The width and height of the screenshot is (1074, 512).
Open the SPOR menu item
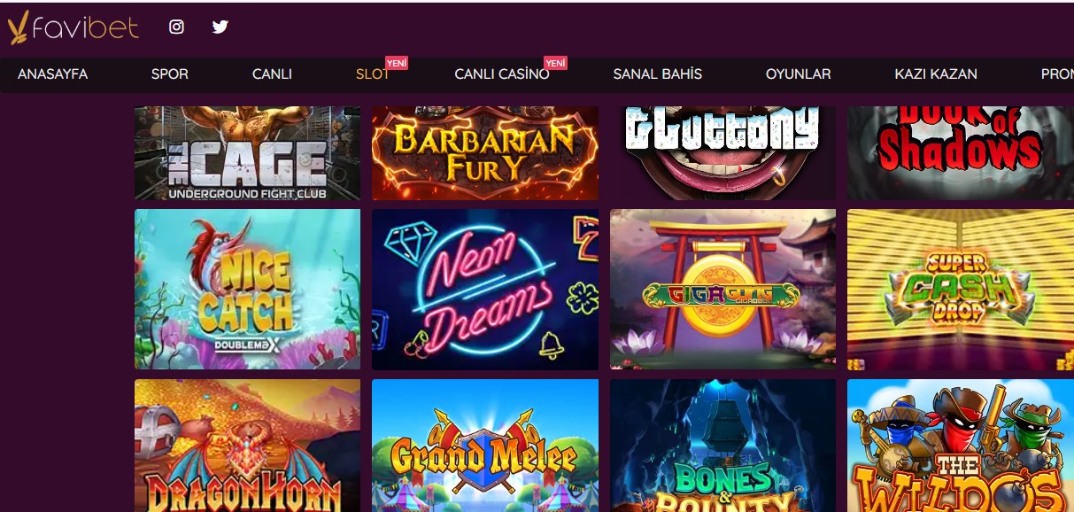(x=169, y=74)
